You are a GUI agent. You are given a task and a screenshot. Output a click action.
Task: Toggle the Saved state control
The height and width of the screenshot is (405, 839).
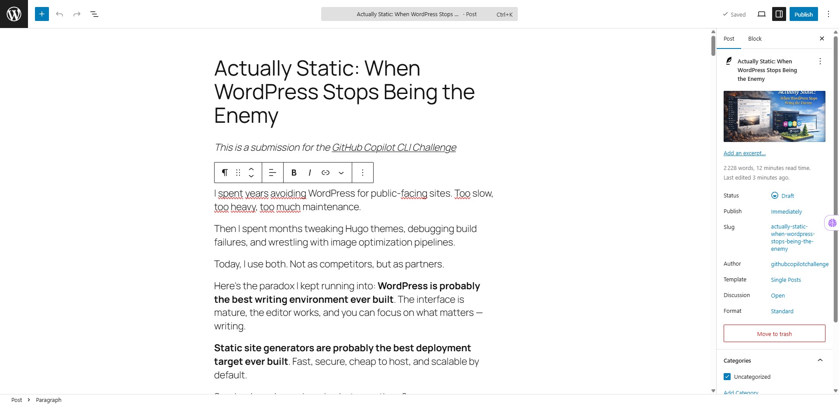pos(734,14)
